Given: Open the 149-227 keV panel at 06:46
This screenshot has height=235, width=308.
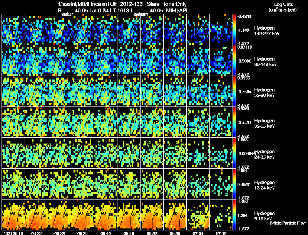Looking at the screenshot, I should tap(129, 30).
